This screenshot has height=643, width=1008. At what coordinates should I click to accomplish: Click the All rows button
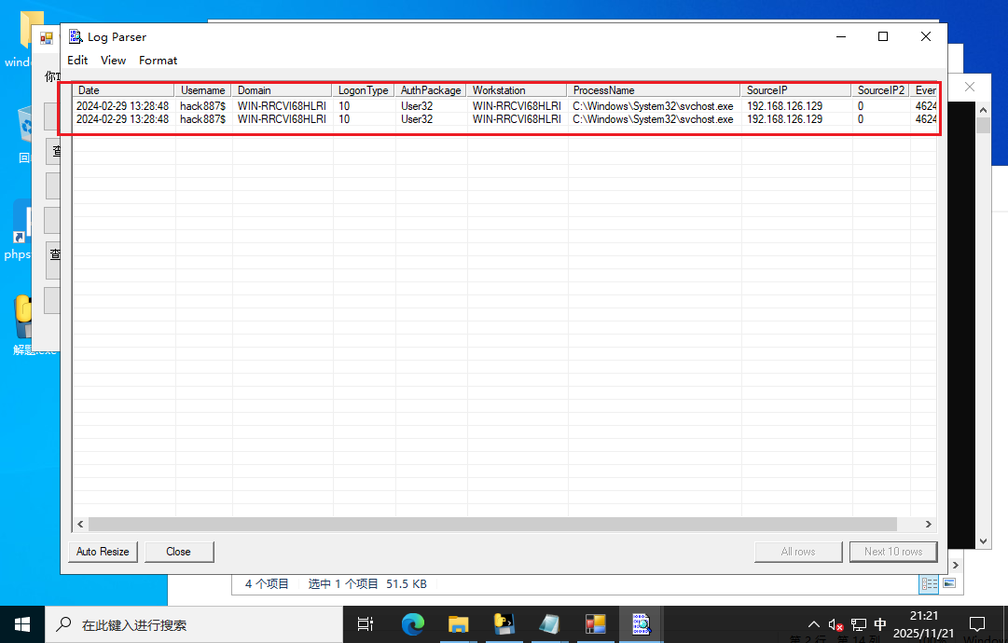pos(798,552)
